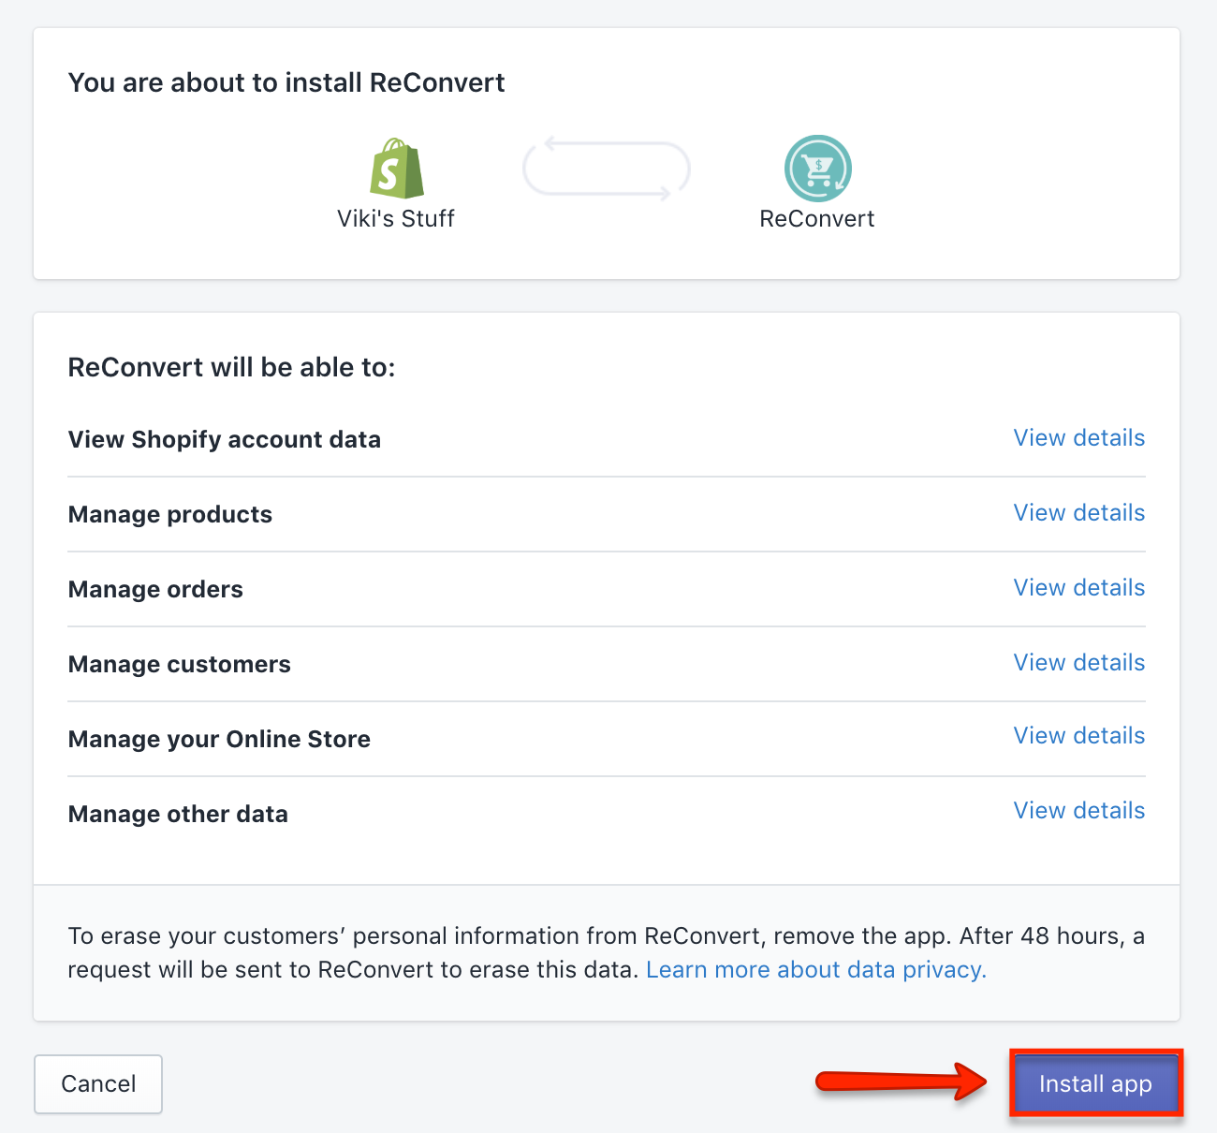The image size is (1217, 1133).
Task: Click 'You are about to install ReConvert' heading
Action: [286, 82]
